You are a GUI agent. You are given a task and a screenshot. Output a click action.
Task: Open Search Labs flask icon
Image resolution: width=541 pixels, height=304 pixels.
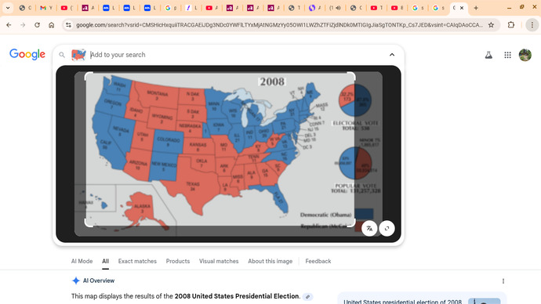488,55
